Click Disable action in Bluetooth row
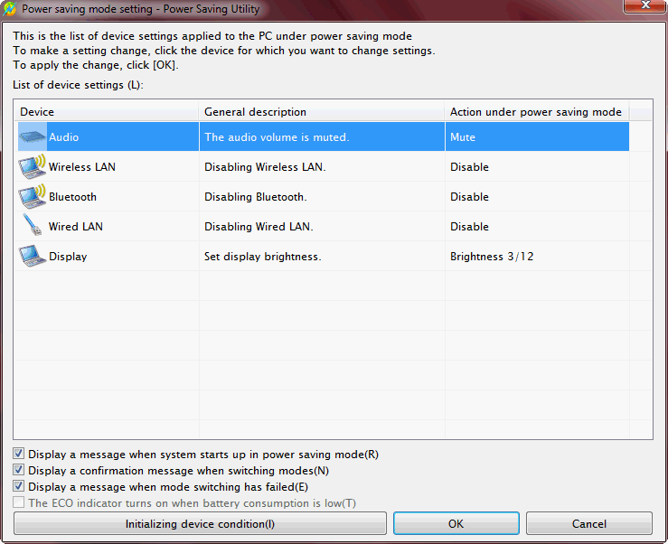 point(469,197)
